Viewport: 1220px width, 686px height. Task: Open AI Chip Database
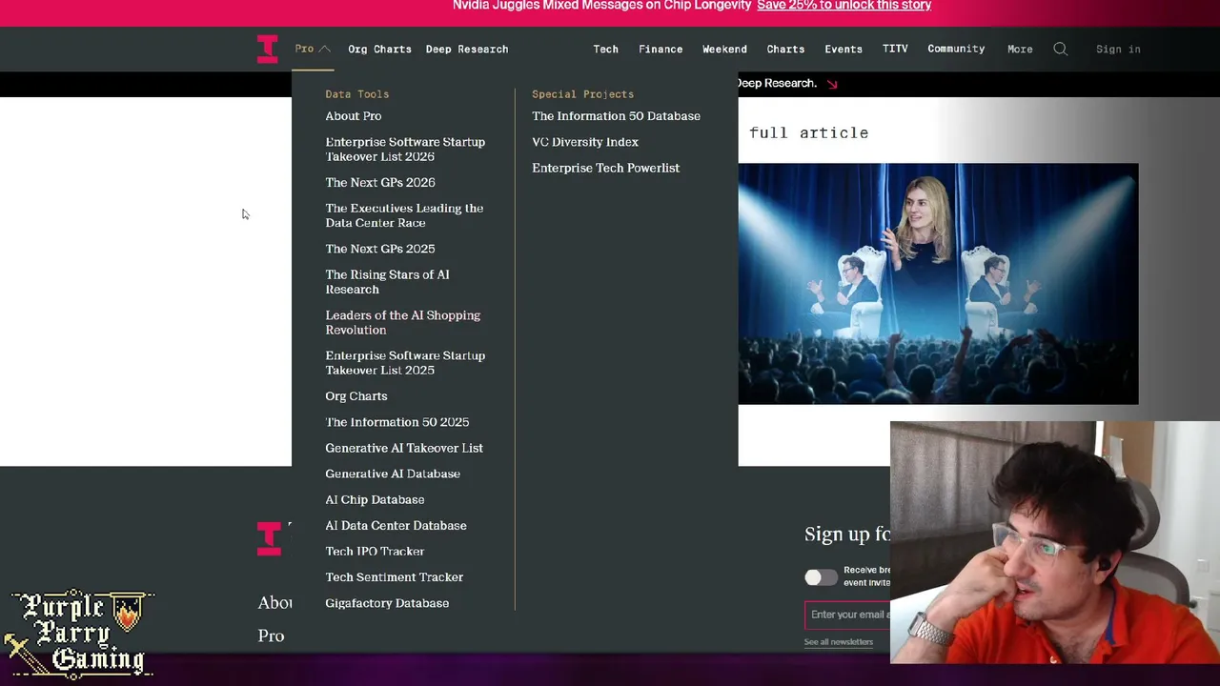[375, 500]
